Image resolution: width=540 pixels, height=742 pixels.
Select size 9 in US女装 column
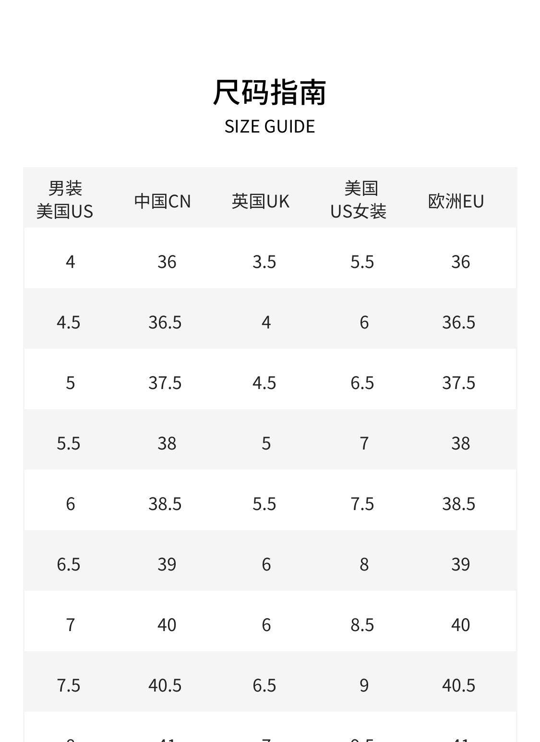pyautogui.click(x=364, y=685)
